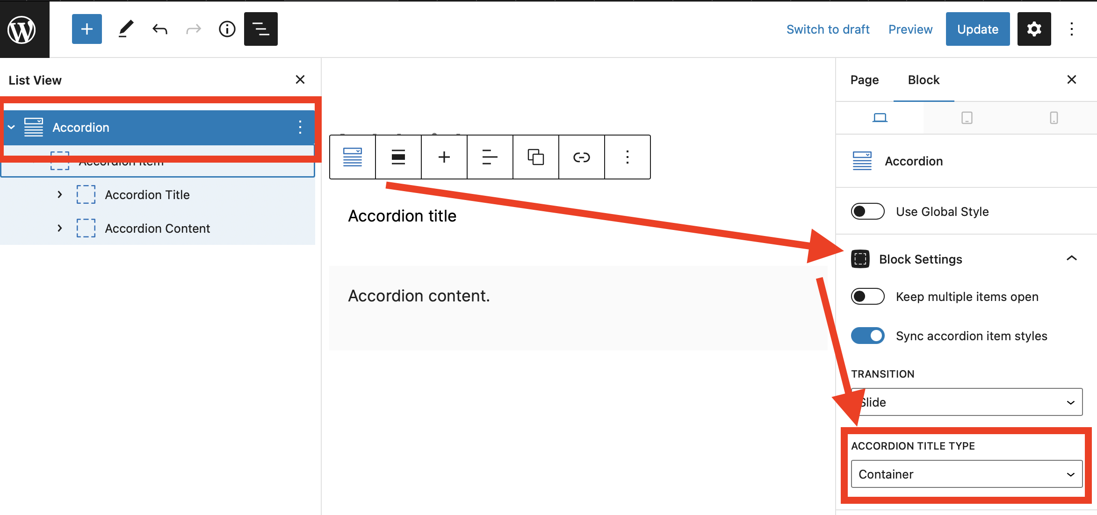
Task: Collapse the Block Settings panel
Action: point(1071,258)
